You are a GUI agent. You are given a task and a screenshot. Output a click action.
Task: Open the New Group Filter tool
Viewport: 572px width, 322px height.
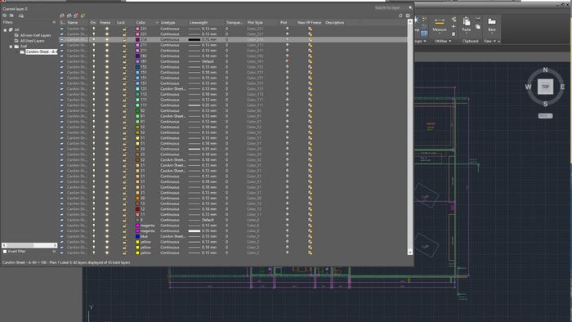(x=11, y=16)
